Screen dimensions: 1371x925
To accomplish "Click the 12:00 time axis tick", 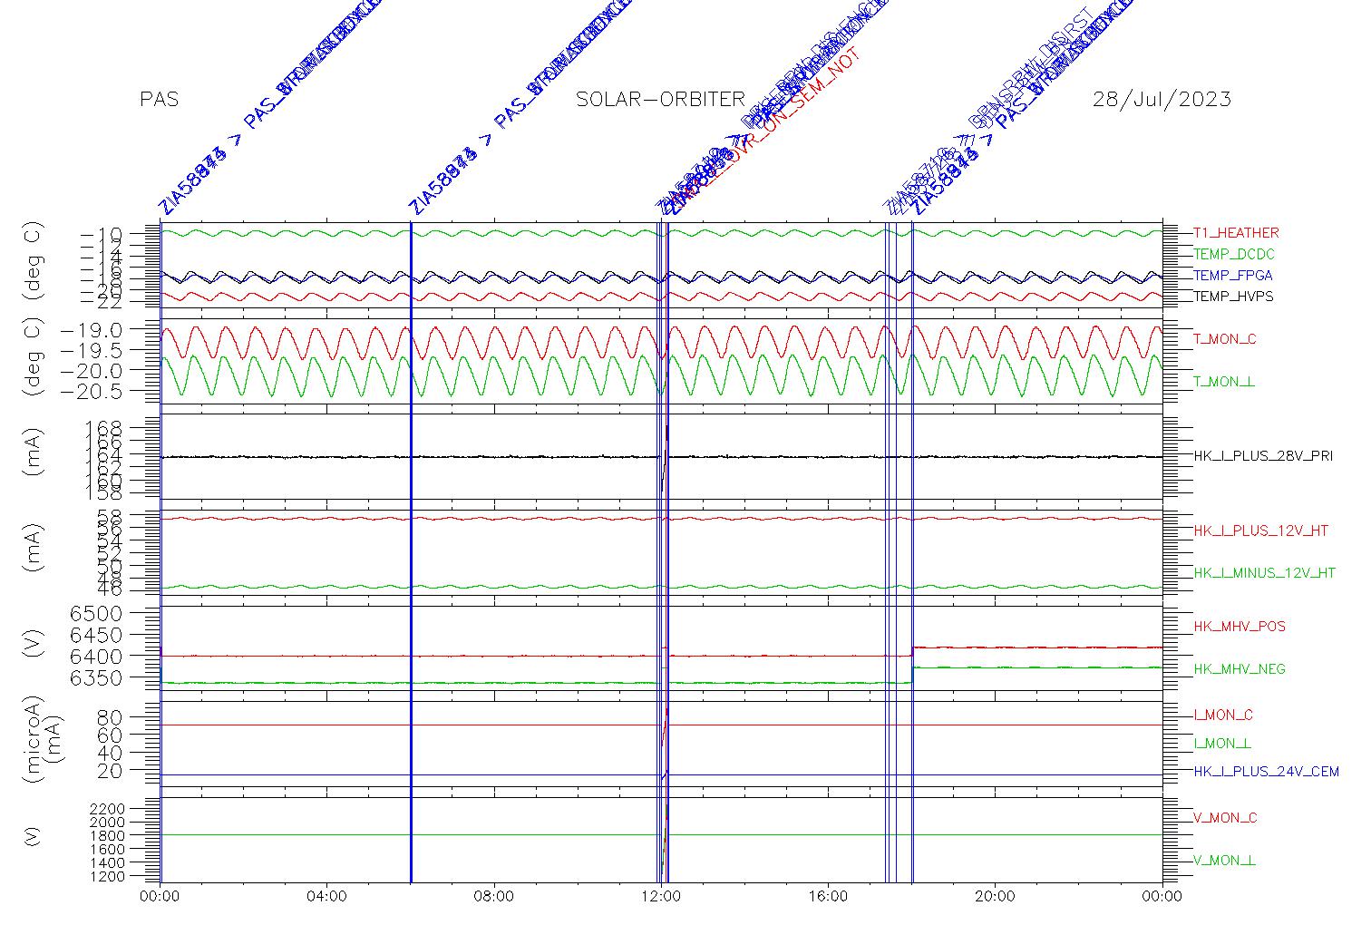I will coord(661,897).
